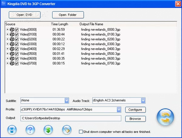Uncheck the Video[0500] checkbox
The height and width of the screenshot is (138, 182).
(17, 54)
